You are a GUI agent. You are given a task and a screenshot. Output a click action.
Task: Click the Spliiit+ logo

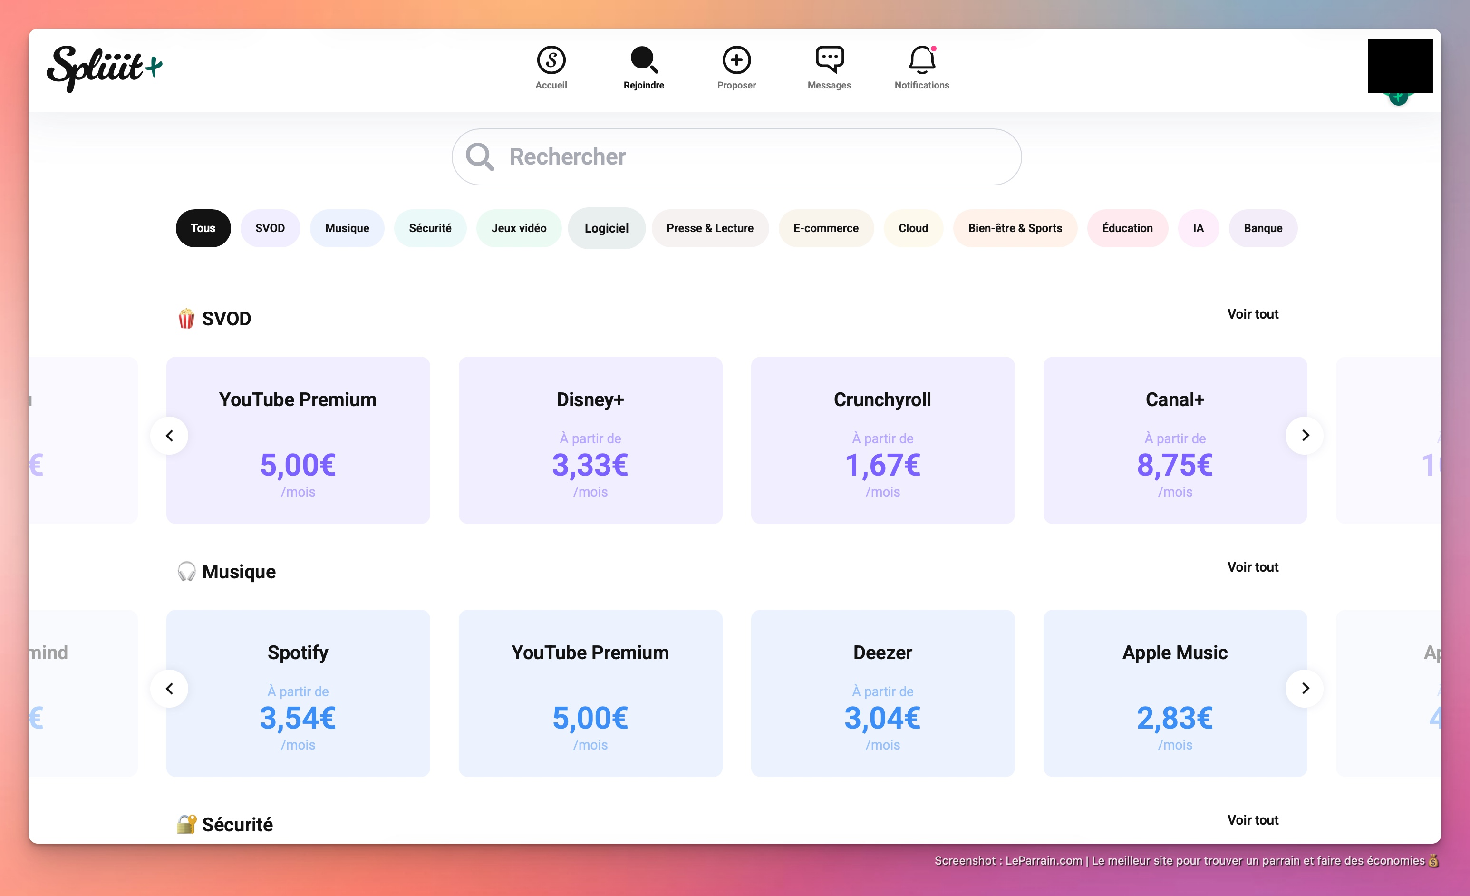click(105, 68)
